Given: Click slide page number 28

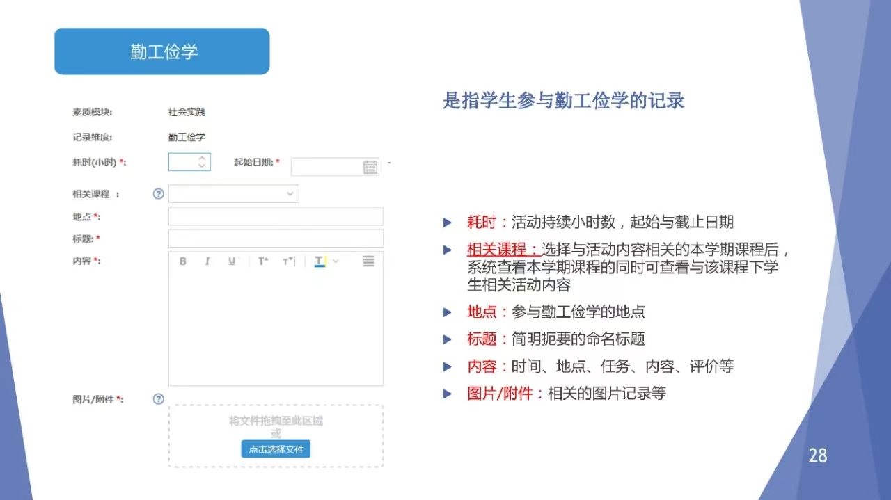Looking at the screenshot, I should point(818,455).
